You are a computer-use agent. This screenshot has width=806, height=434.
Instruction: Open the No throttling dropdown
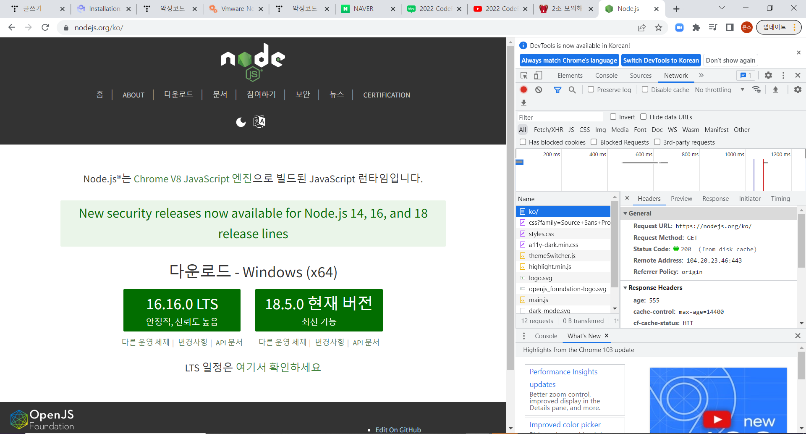pos(720,89)
